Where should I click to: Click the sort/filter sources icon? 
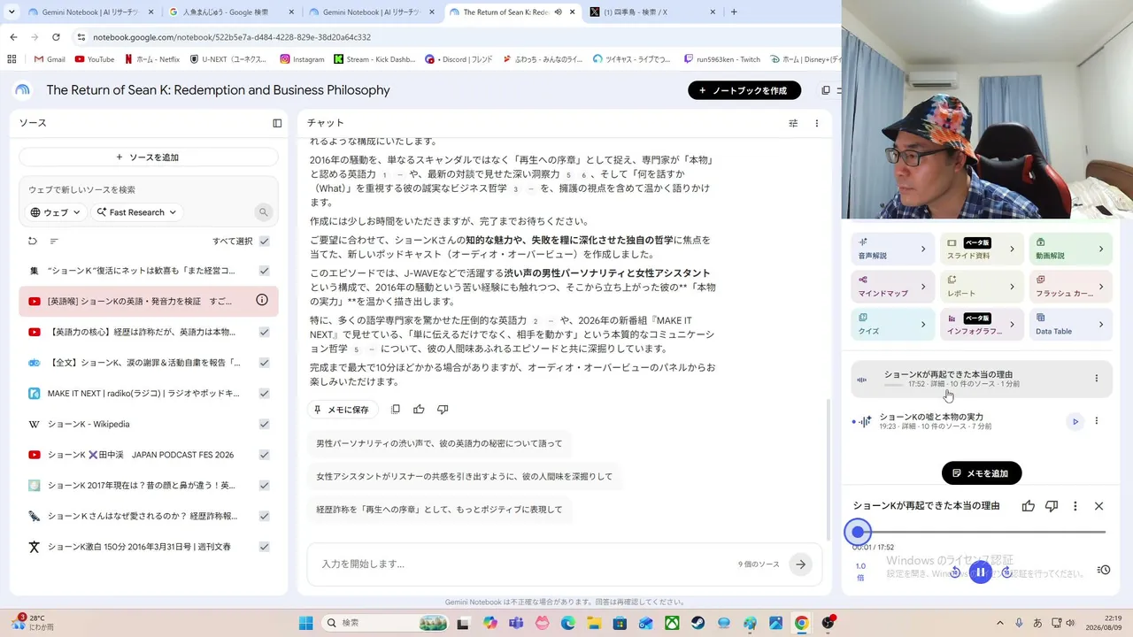(54, 241)
